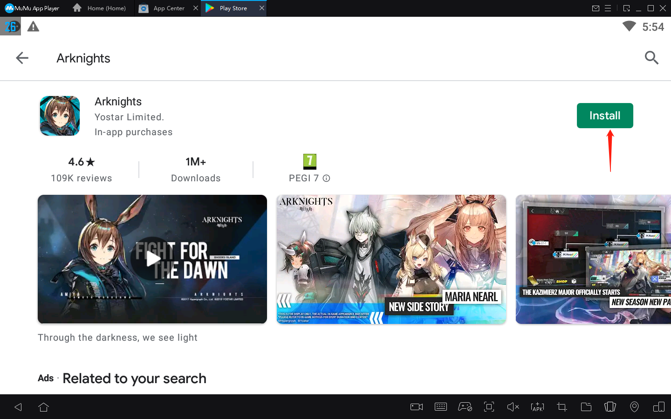This screenshot has width=671, height=419.
Task: Click the PEGI 7 rating badge
Action: coord(310,161)
